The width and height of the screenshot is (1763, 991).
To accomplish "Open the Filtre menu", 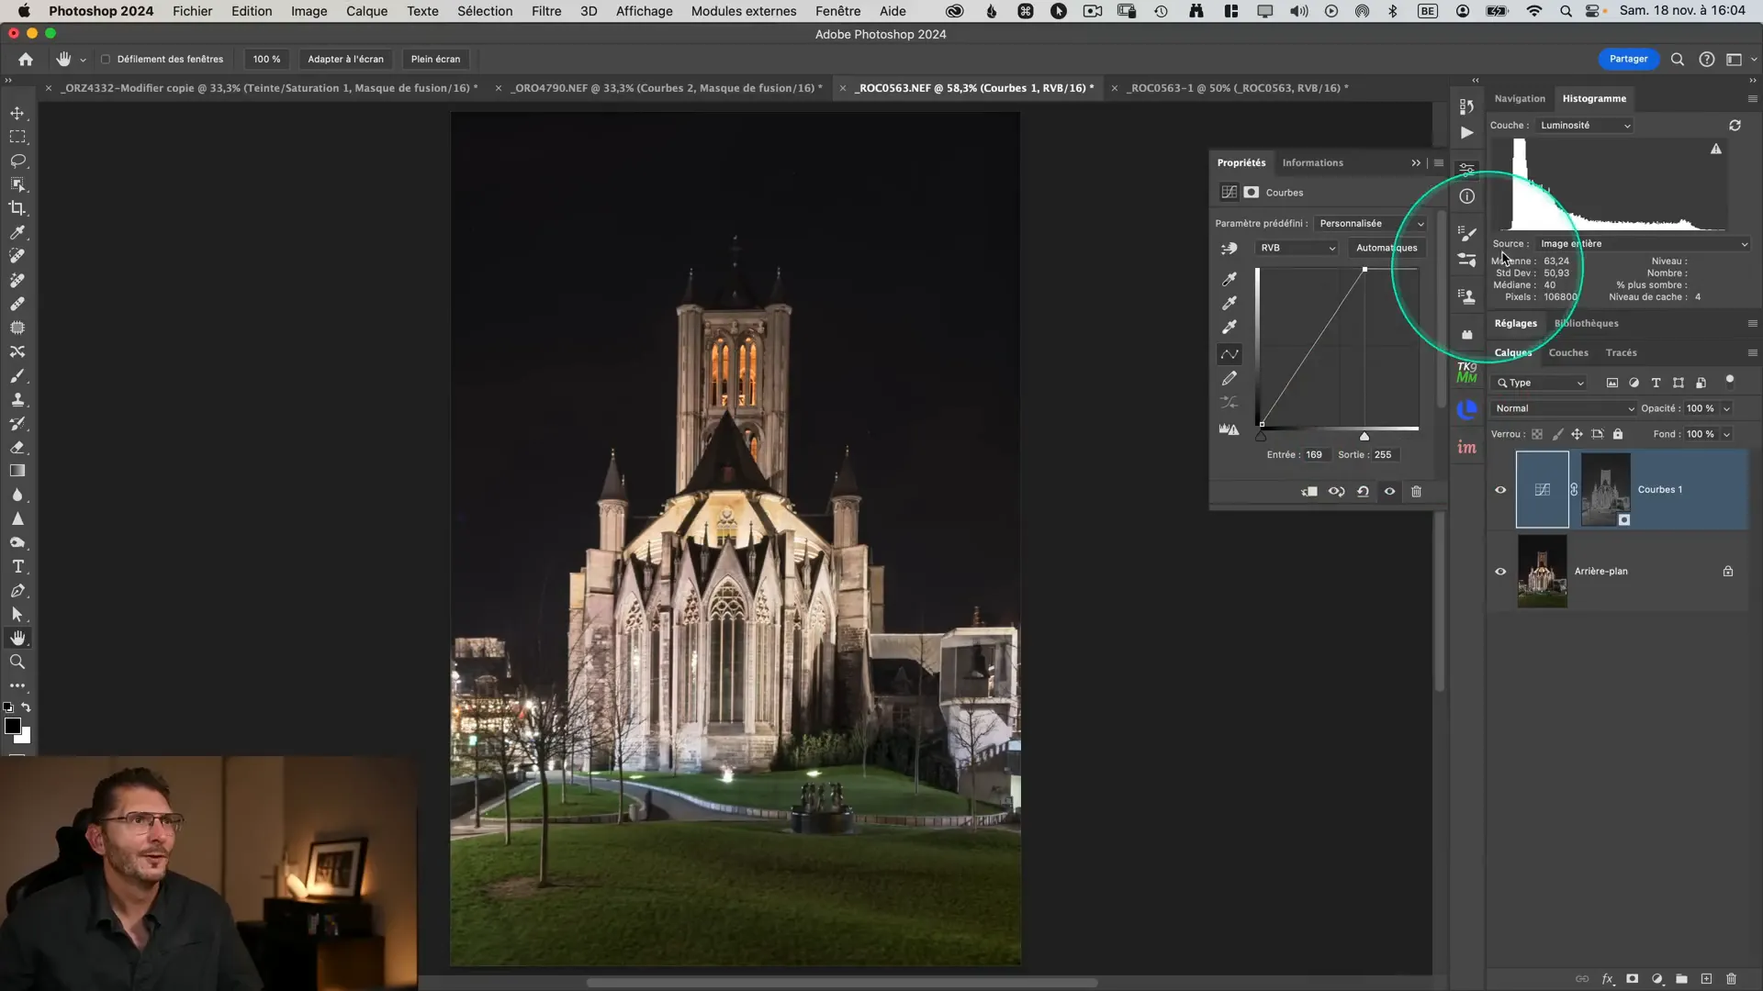I will click(x=545, y=11).
